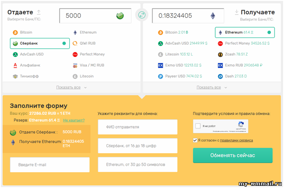Viewport: 284px width, 188px height.
Task: Click the Visa / MC RUB card icon
Action: pos(75,66)
